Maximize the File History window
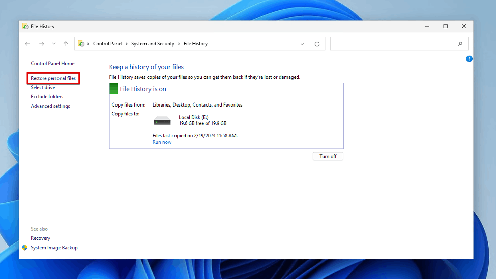Image resolution: width=497 pixels, height=279 pixels. [x=445, y=26]
